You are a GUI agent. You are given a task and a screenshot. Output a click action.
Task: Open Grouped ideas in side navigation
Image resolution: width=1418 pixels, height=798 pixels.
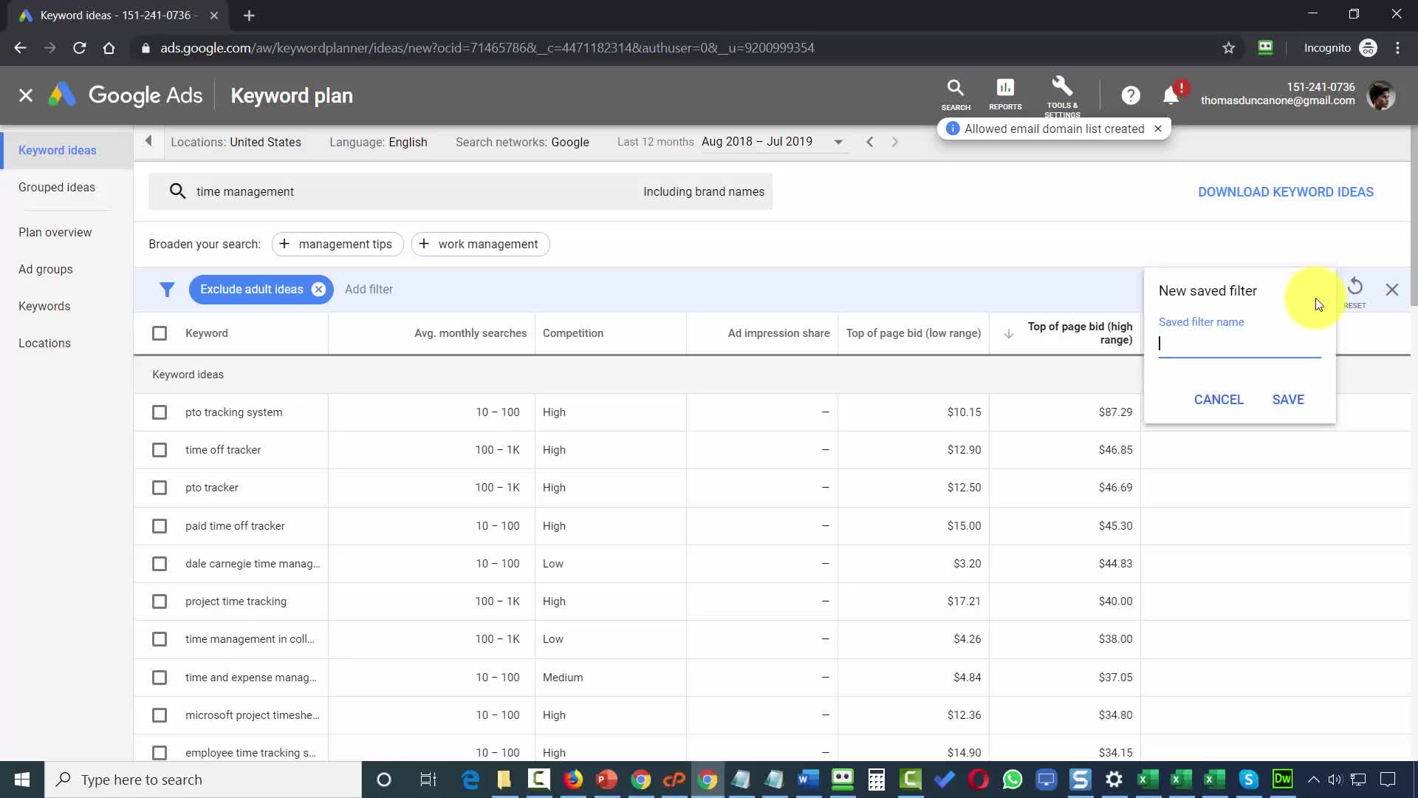click(57, 187)
